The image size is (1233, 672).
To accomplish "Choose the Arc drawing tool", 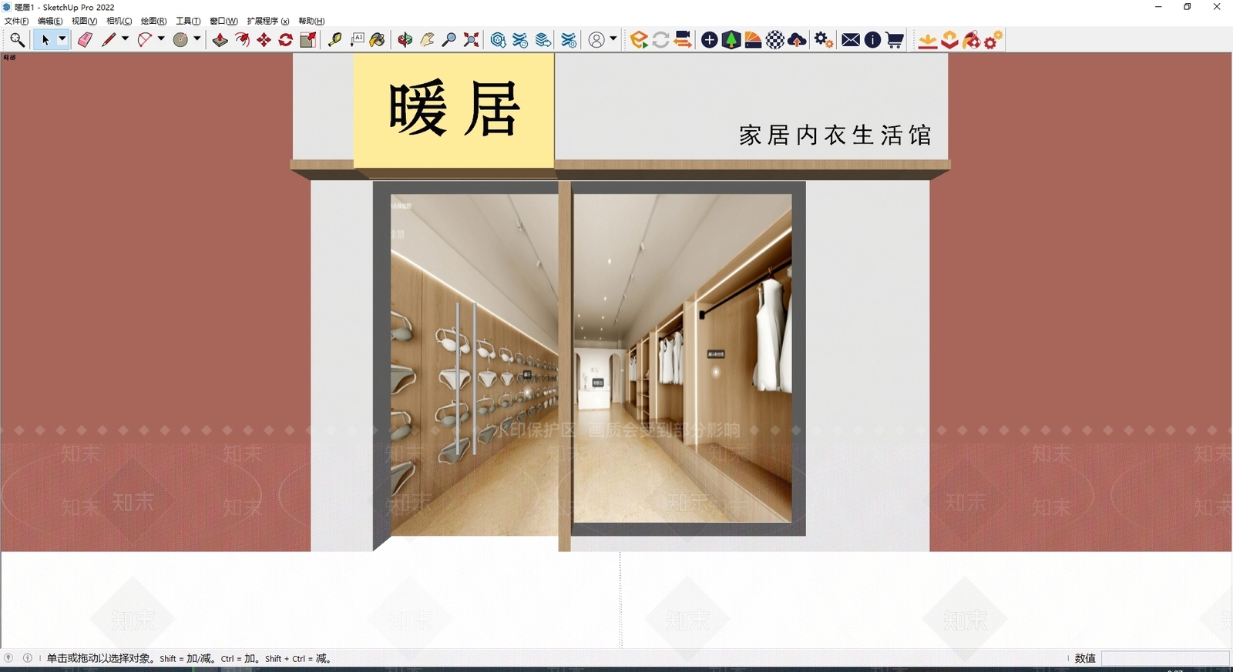I will pyautogui.click(x=145, y=40).
